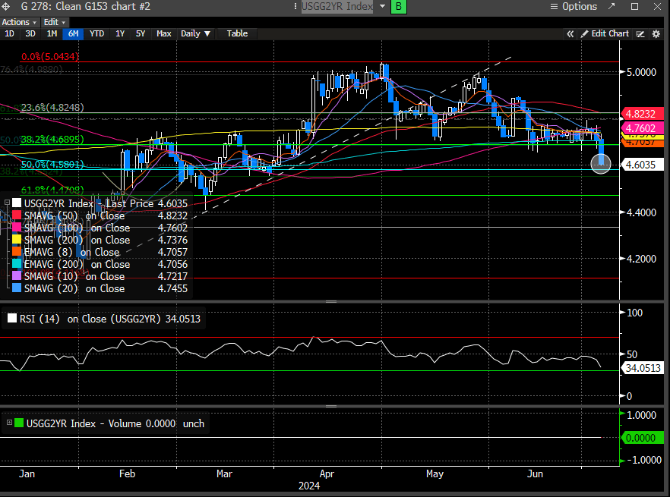Click the Options hamburger menu icon

point(554,7)
